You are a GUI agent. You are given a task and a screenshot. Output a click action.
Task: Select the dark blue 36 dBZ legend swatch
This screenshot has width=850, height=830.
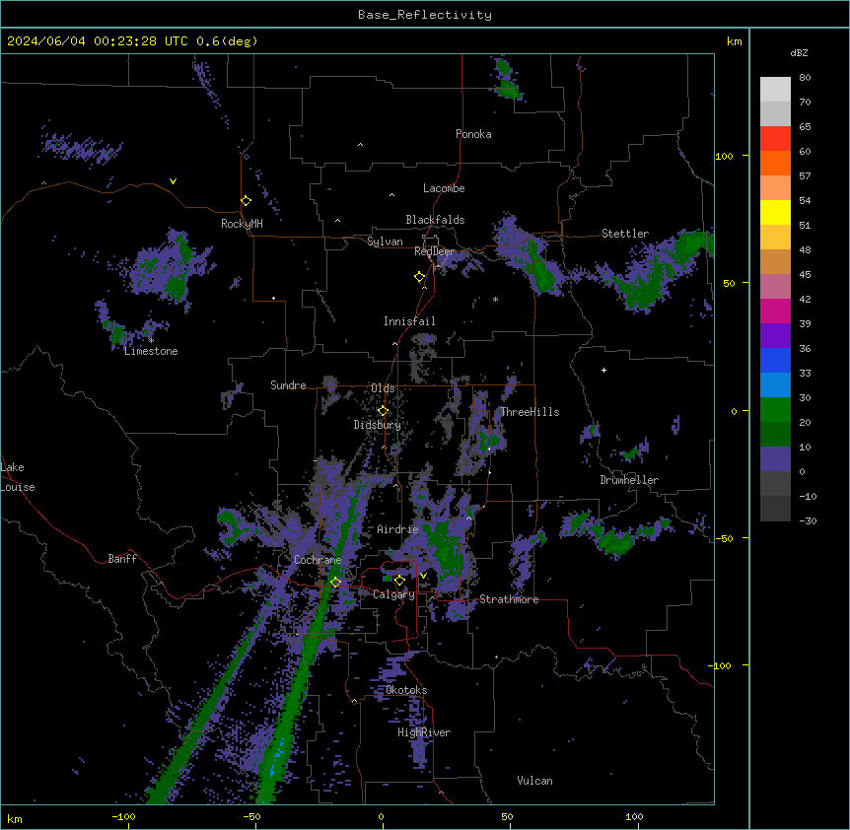point(775,360)
